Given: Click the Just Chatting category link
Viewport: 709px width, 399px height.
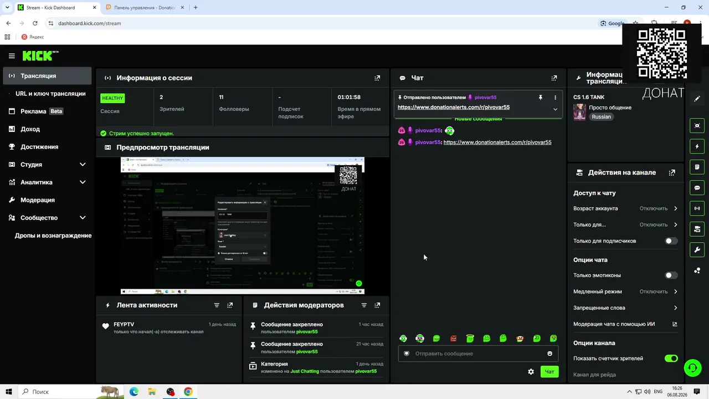Looking at the screenshot, I should pos(305,371).
